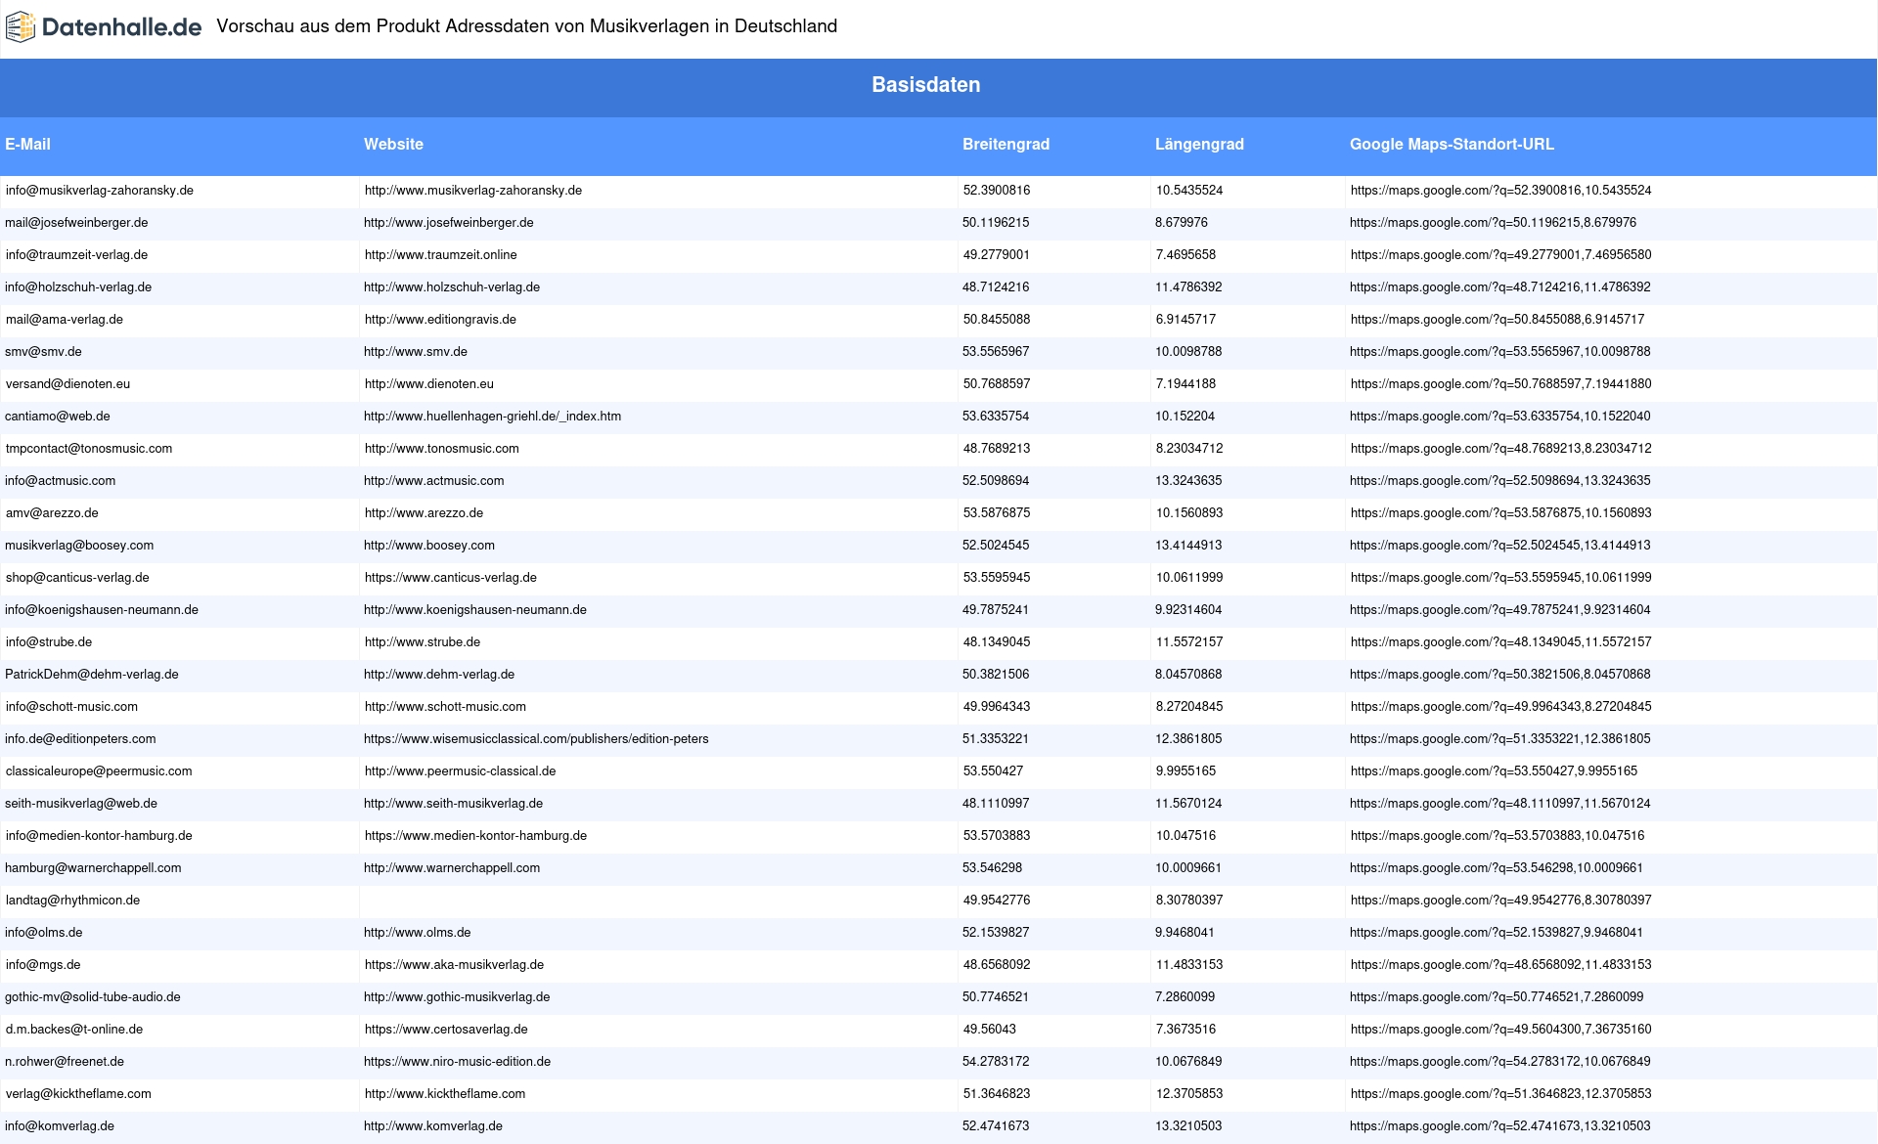Select longitude value 7.1944188
The image size is (1878, 1144).
pyautogui.click(x=1185, y=384)
